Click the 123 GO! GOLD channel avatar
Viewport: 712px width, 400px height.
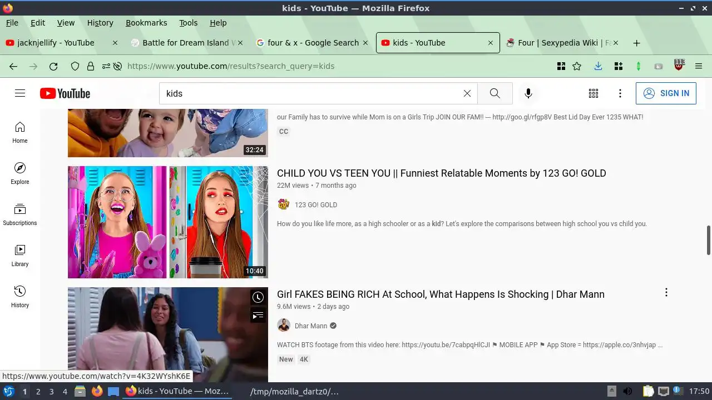284,204
